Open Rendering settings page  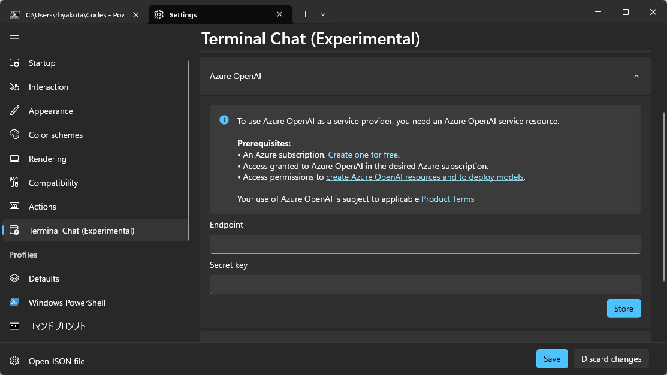[x=95, y=159]
